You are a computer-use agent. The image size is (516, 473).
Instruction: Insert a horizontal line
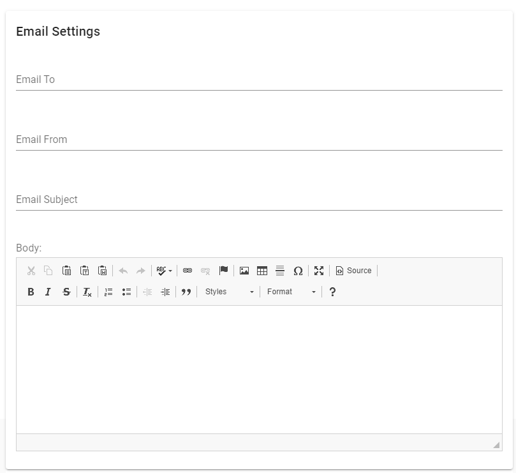click(279, 271)
